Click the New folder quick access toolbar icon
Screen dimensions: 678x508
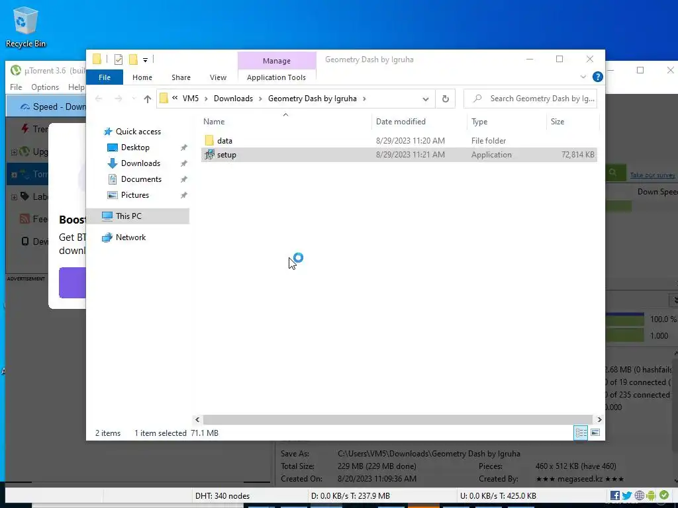click(x=133, y=60)
